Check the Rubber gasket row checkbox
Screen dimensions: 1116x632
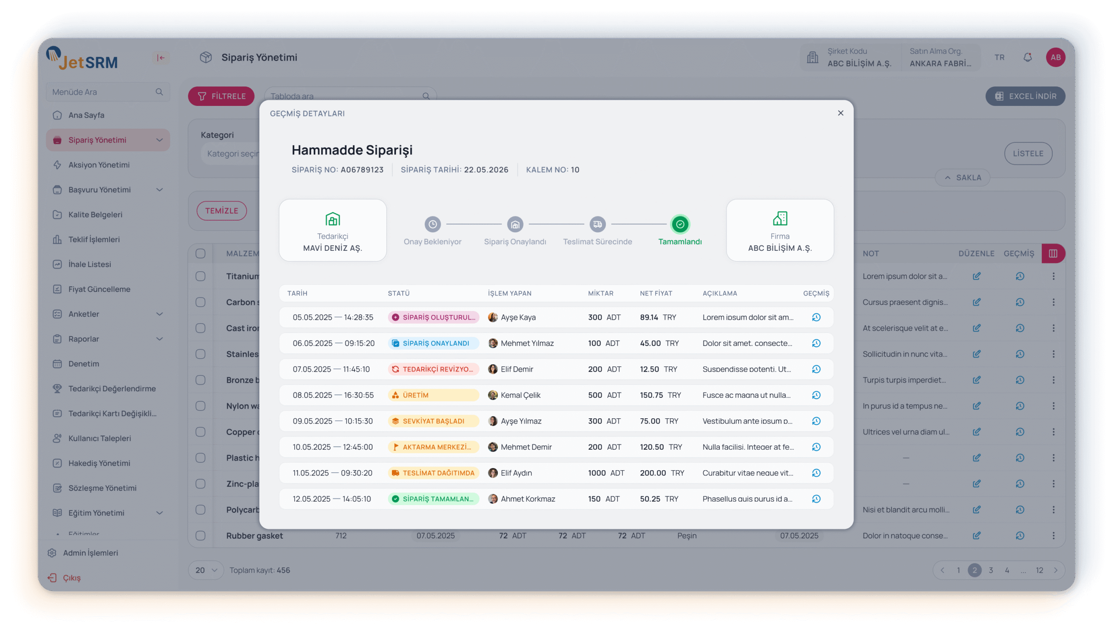click(201, 536)
